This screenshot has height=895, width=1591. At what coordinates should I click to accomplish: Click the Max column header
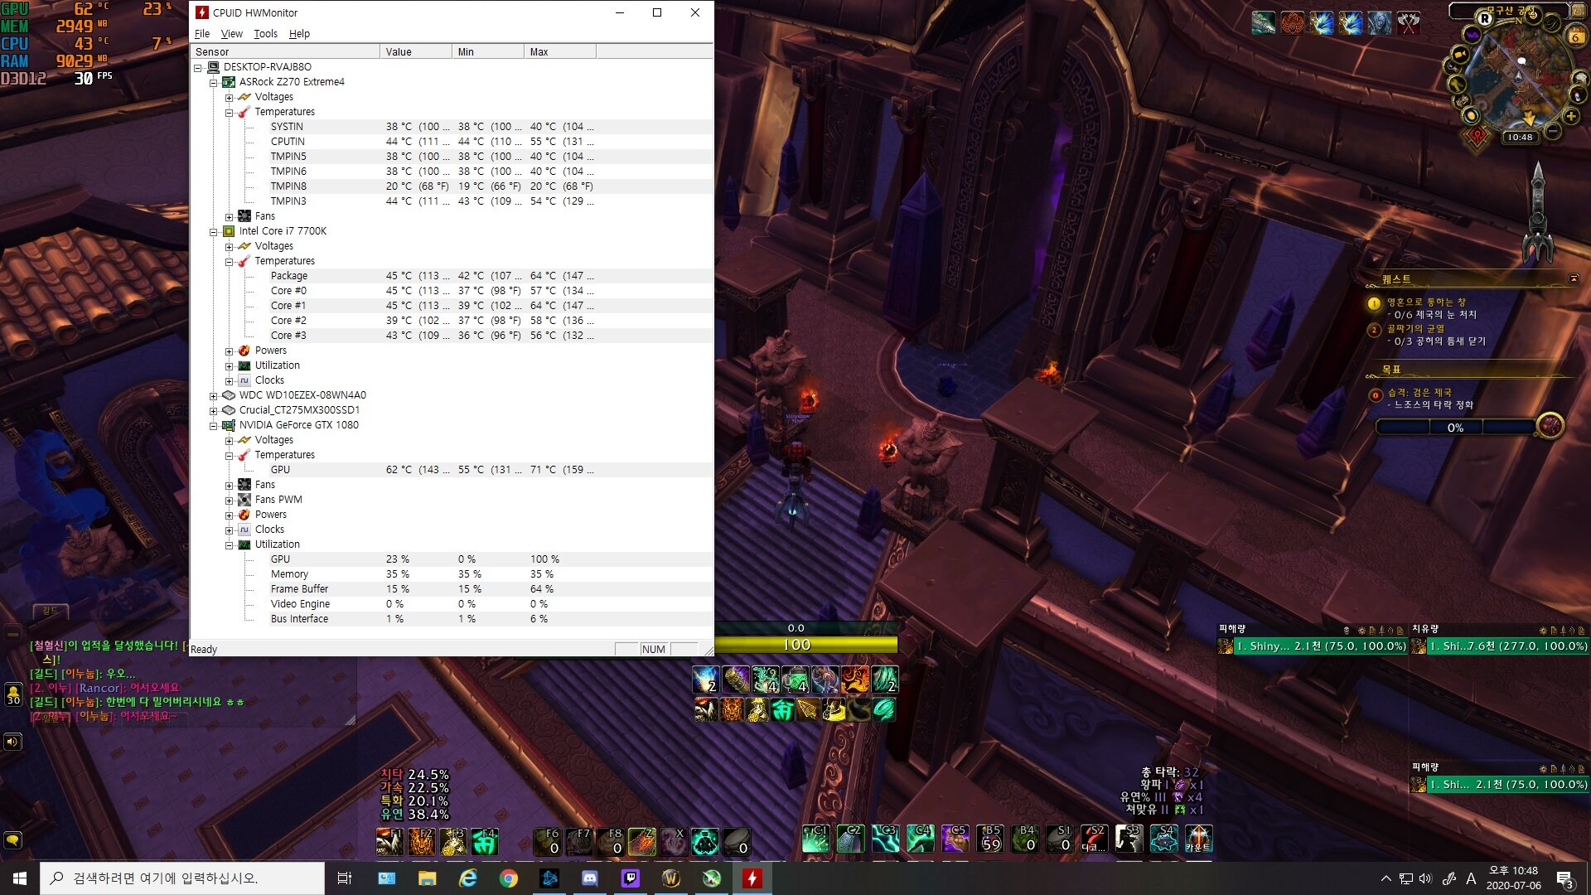pos(560,51)
